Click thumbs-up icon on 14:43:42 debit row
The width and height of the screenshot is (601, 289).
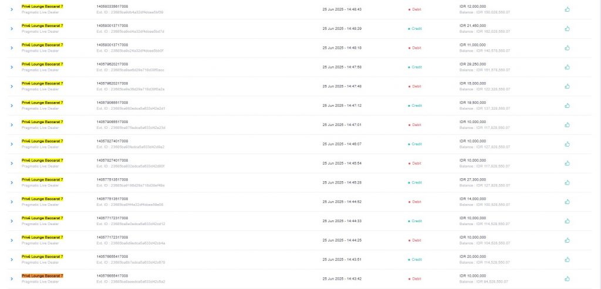click(568, 278)
